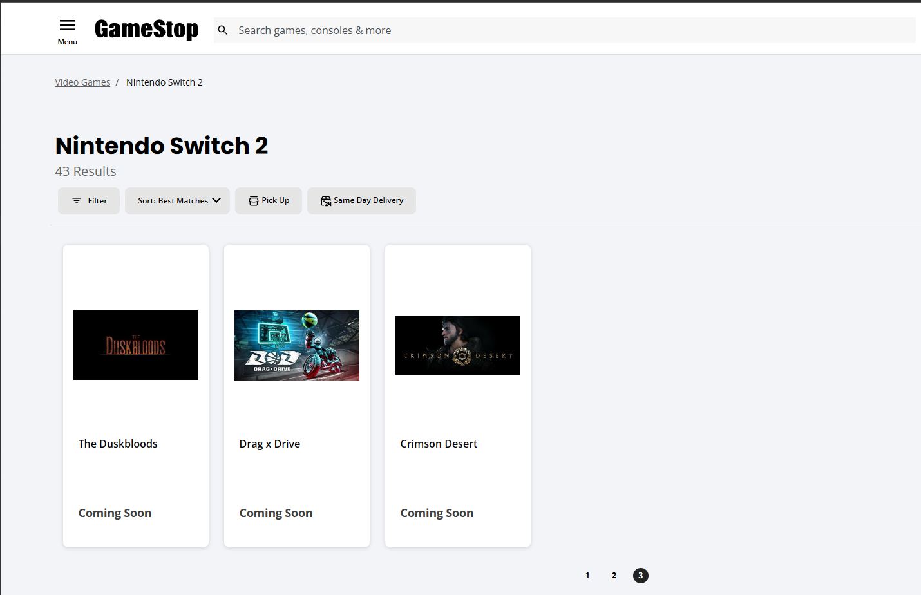Select current results page 3
Image resolution: width=921 pixels, height=595 pixels.
click(x=641, y=576)
